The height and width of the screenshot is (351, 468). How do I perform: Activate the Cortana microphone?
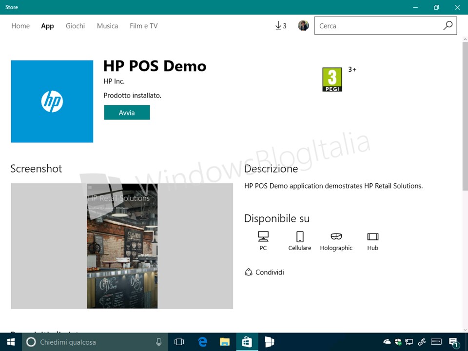[159, 342]
